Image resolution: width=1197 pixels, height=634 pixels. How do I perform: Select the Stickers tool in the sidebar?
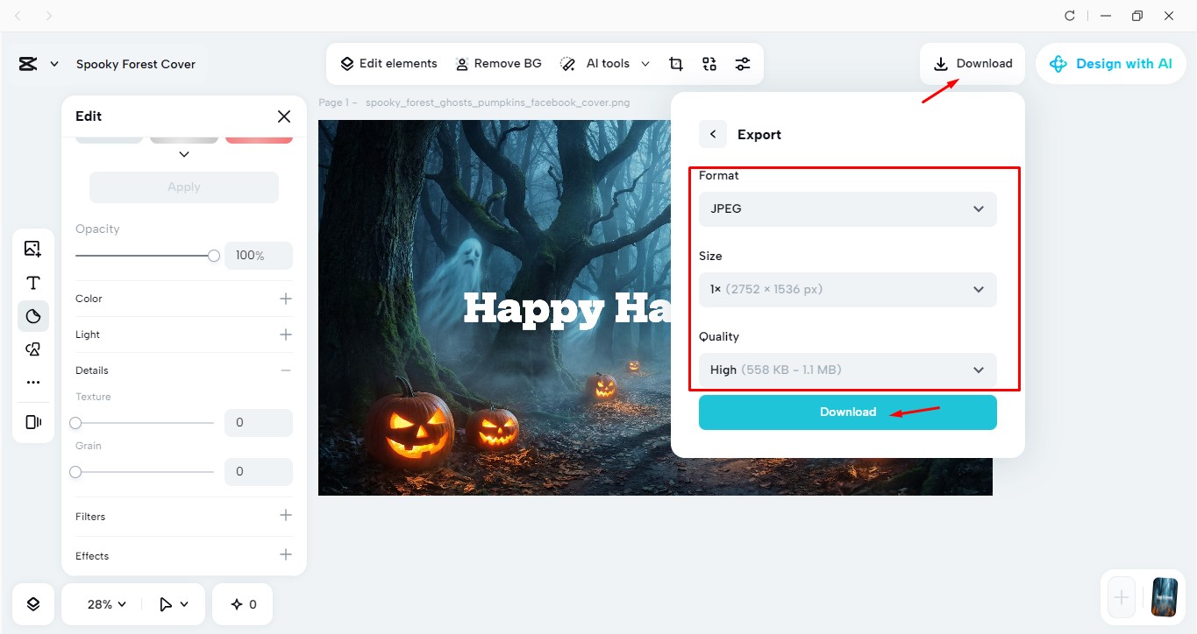click(32, 349)
